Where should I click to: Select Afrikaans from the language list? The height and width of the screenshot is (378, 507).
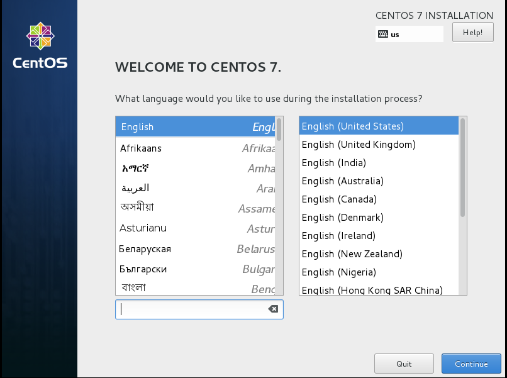(195, 148)
